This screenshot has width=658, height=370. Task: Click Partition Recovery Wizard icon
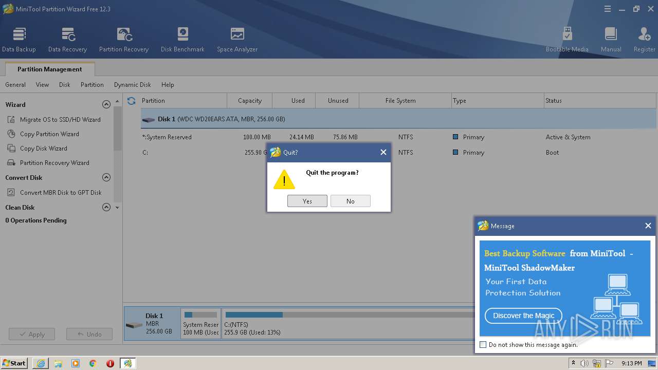pyautogui.click(x=11, y=163)
